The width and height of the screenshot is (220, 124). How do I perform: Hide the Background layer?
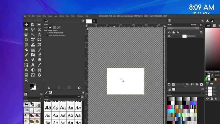pos(169,36)
